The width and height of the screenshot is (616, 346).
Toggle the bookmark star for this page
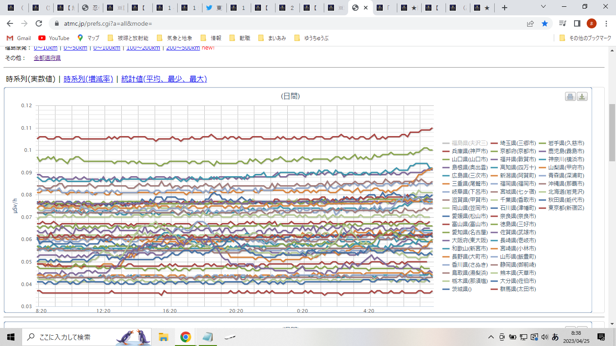pos(545,23)
